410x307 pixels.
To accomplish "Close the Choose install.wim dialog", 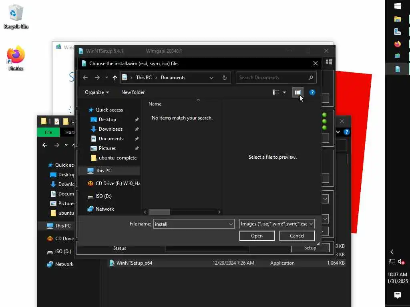I will pyautogui.click(x=316, y=64).
